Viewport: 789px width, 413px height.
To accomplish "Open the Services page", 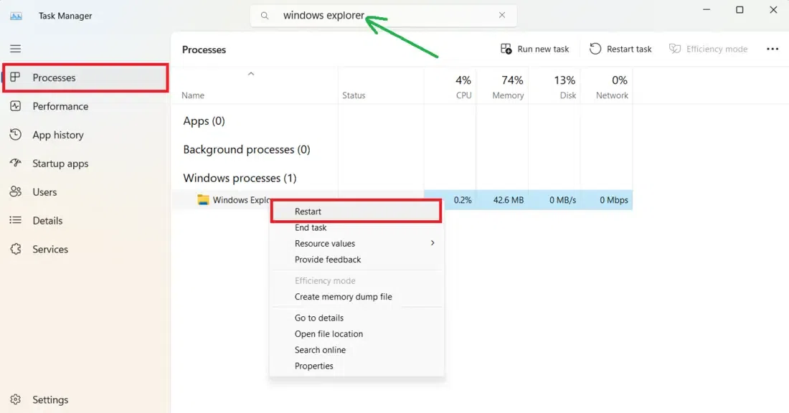I will pos(85,249).
